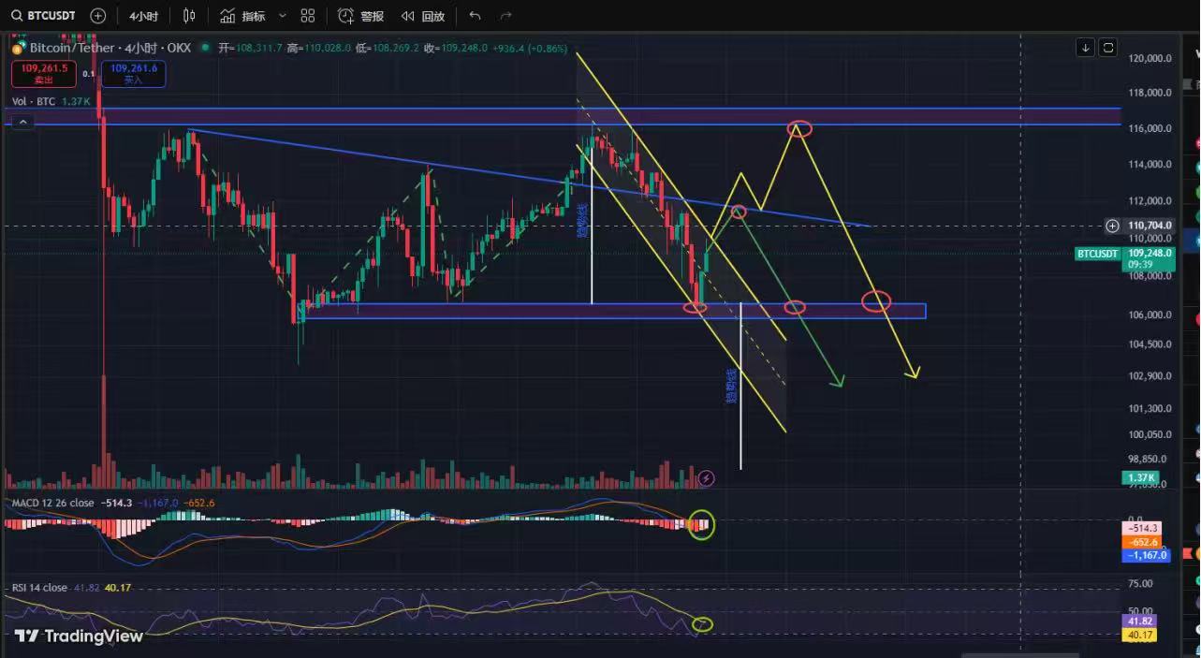The height and width of the screenshot is (658, 1201).
Task: Toggle the green market status dot
Action: pos(204,48)
